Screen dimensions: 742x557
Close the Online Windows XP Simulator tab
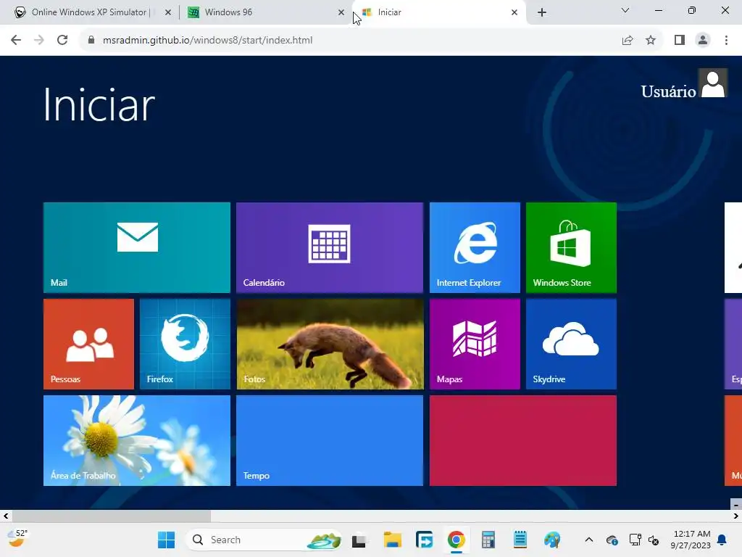coord(168,12)
